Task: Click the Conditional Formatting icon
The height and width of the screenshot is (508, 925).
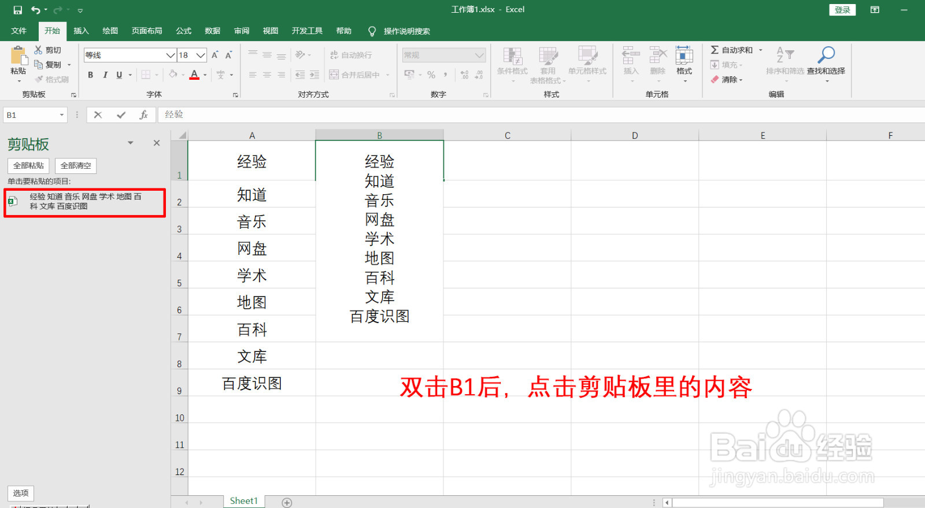Action: (512, 57)
